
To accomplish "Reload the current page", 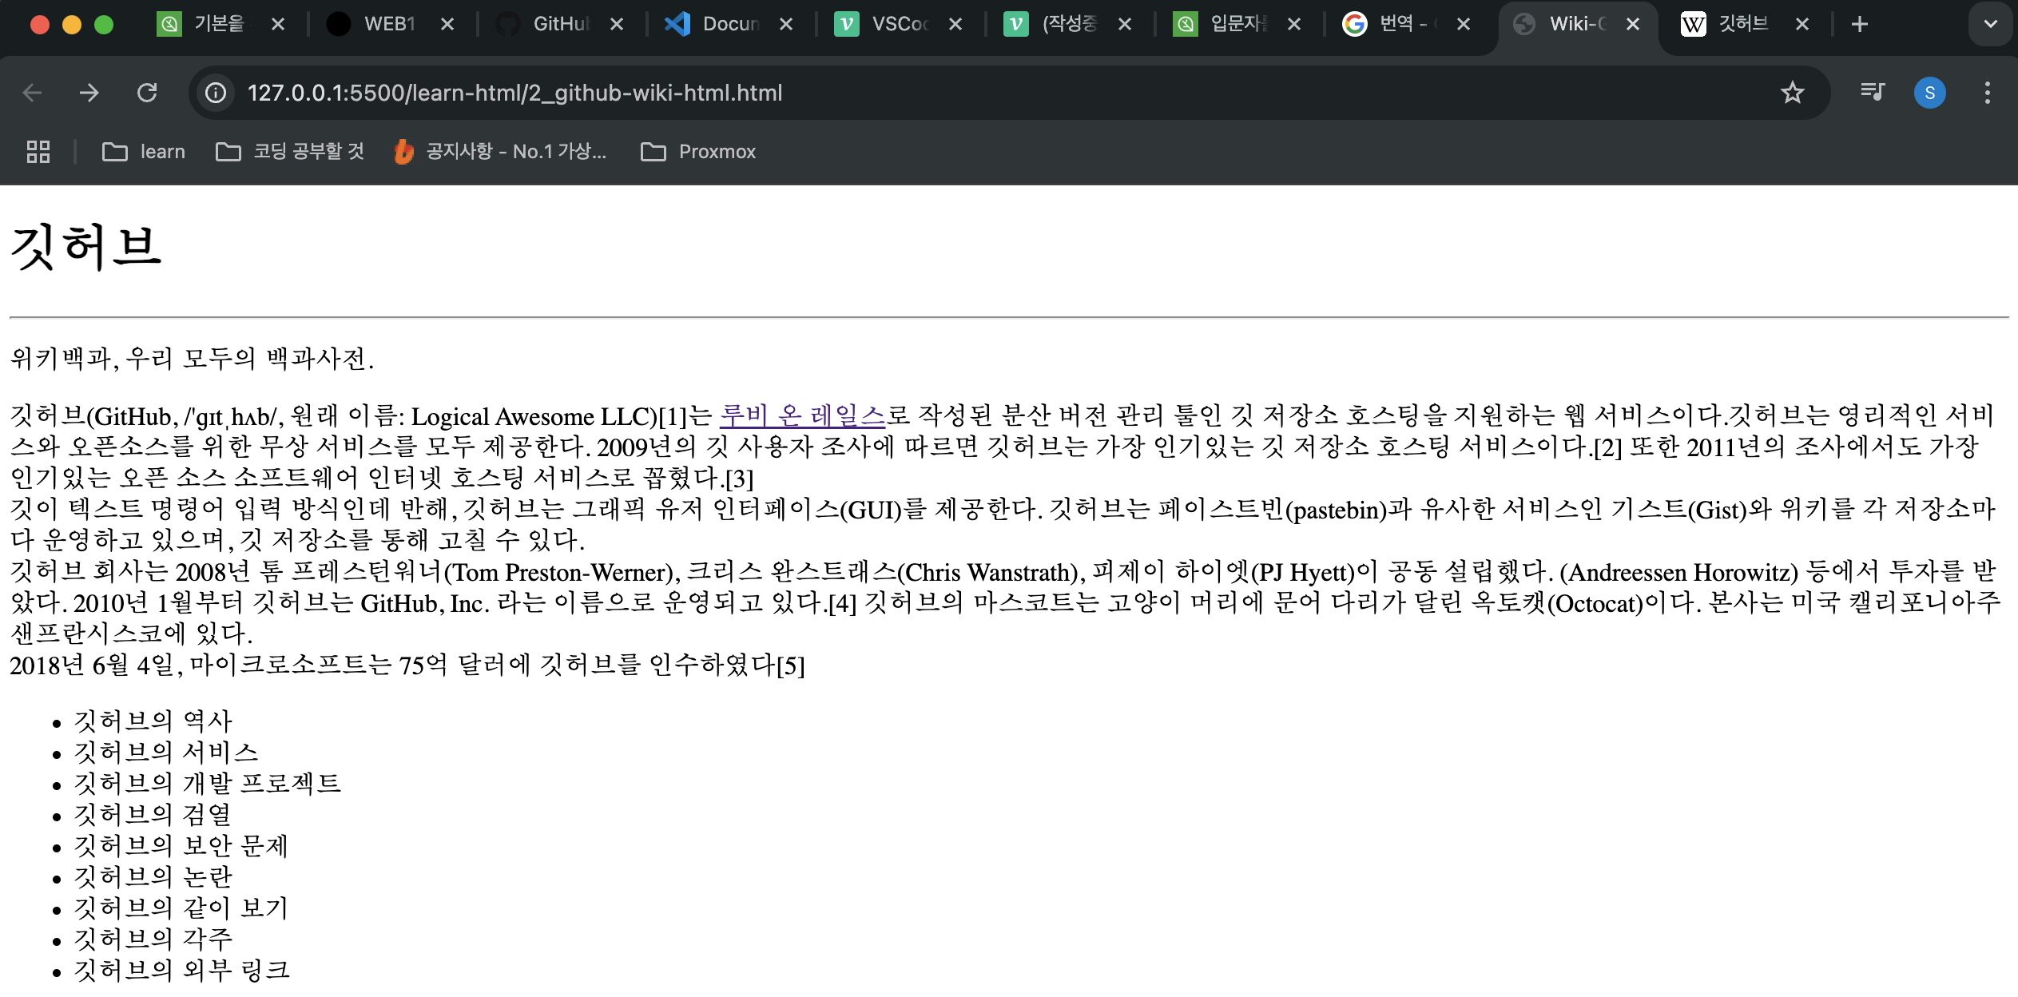I will tap(147, 93).
